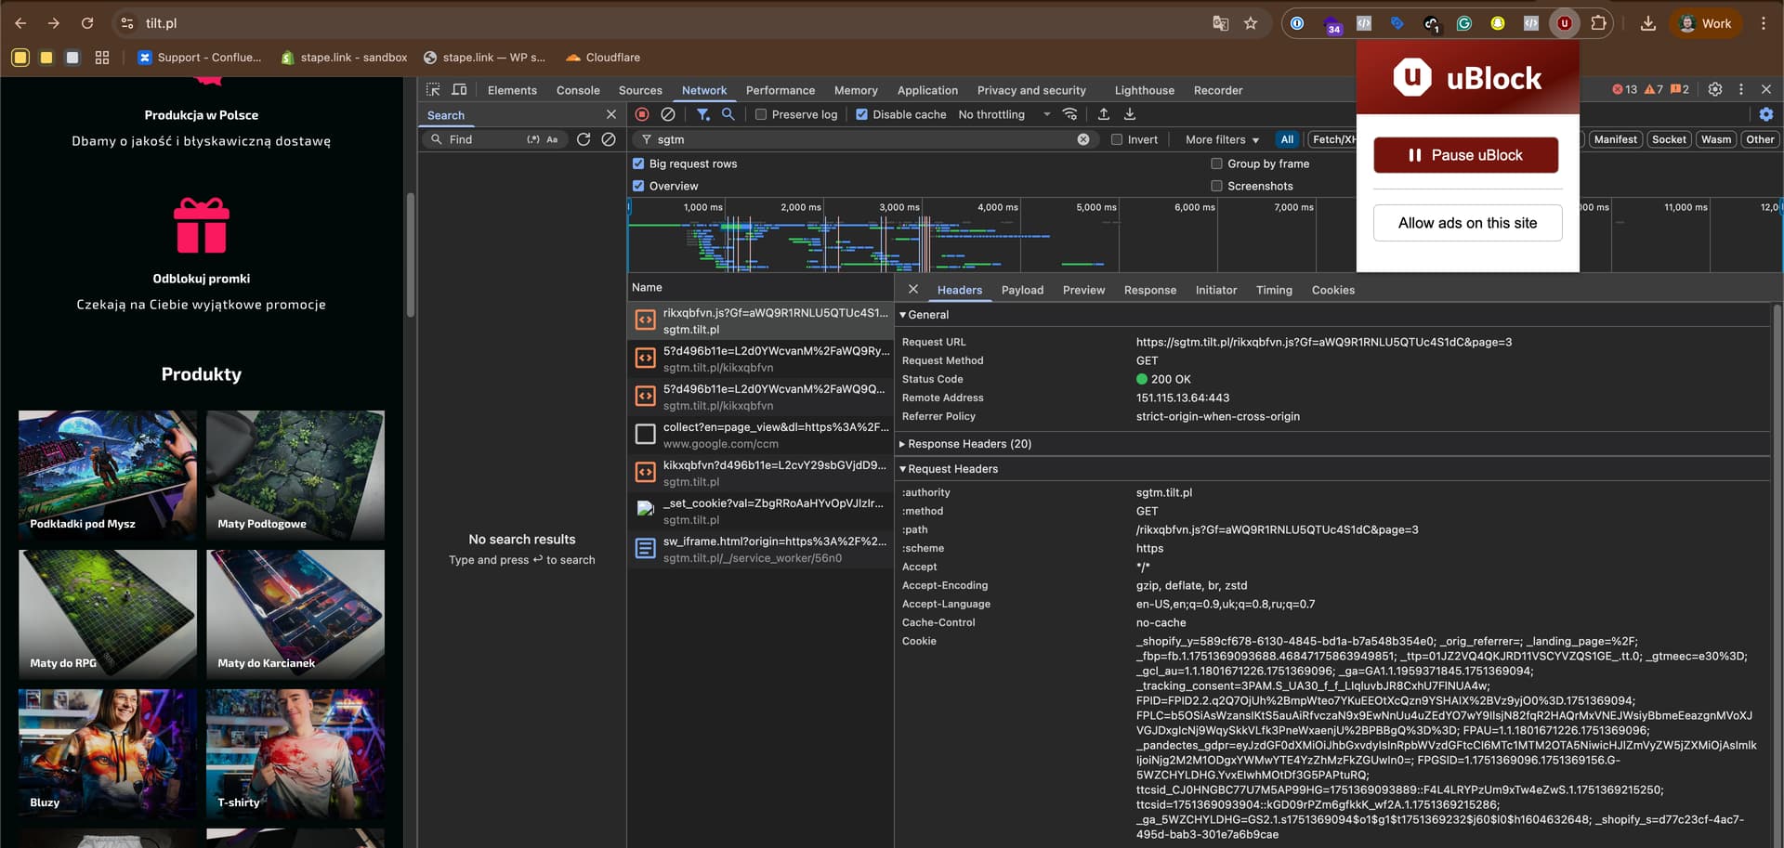
Task: Open DevTools settings gear
Action: 1715,89
